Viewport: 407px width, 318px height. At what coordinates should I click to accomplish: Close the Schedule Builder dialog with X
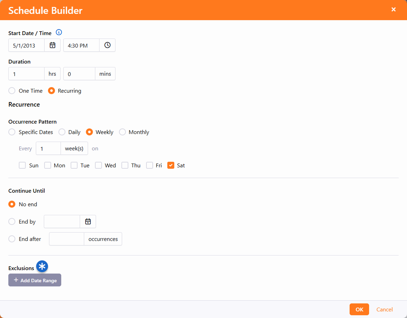point(393,10)
